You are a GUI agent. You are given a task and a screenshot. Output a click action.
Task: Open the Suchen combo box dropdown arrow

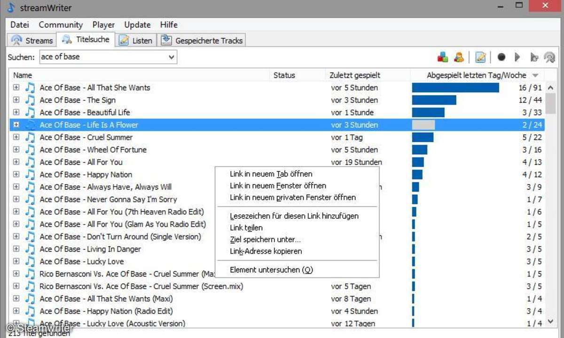click(x=172, y=57)
